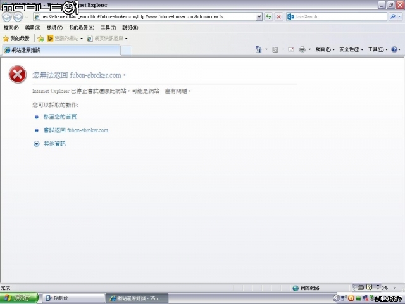Open the 網頁(P) command bar menu
The height and width of the screenshot is (304, 405).
tap(325, 49)
